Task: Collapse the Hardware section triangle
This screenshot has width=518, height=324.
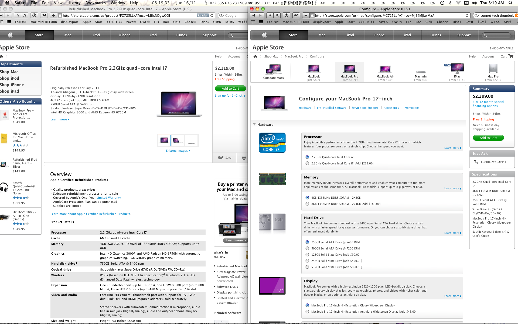Action: point(254,124)
